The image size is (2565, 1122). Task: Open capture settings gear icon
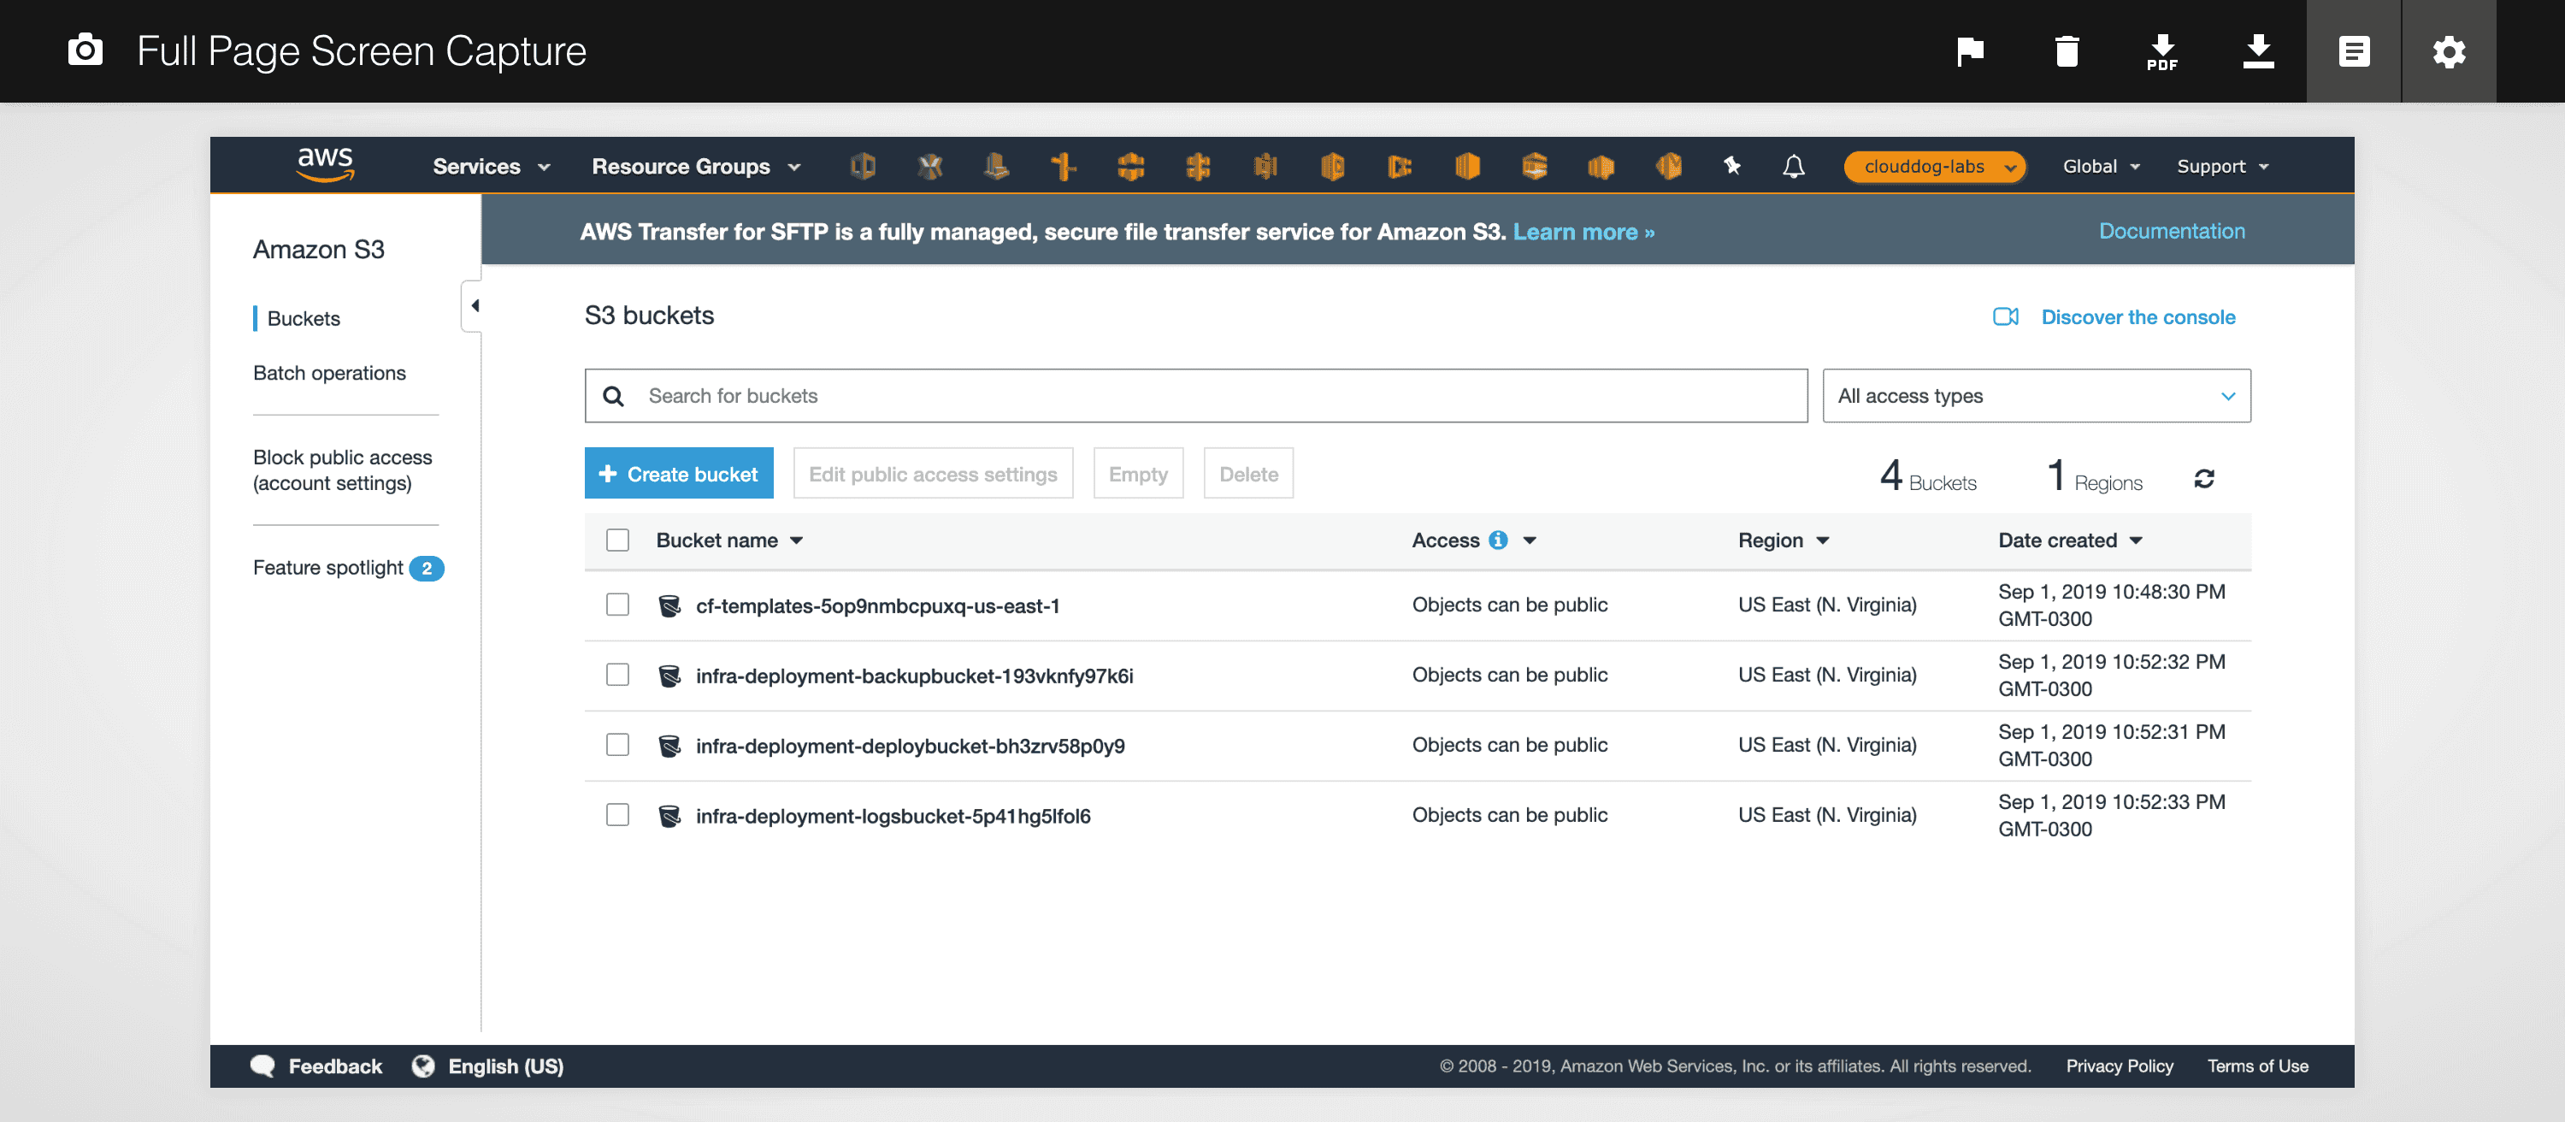pos(2449,50)
